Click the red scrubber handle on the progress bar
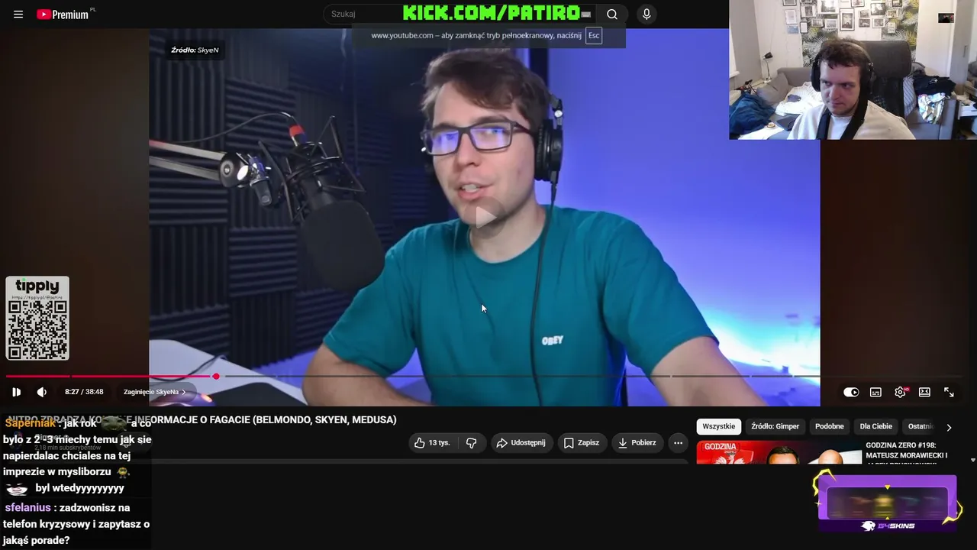This screenshot has height=550, width=977. point(216,377)
